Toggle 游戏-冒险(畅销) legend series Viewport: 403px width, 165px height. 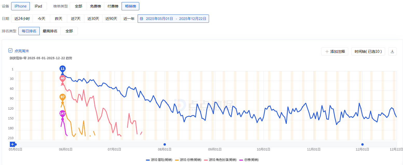pos(159,160)
